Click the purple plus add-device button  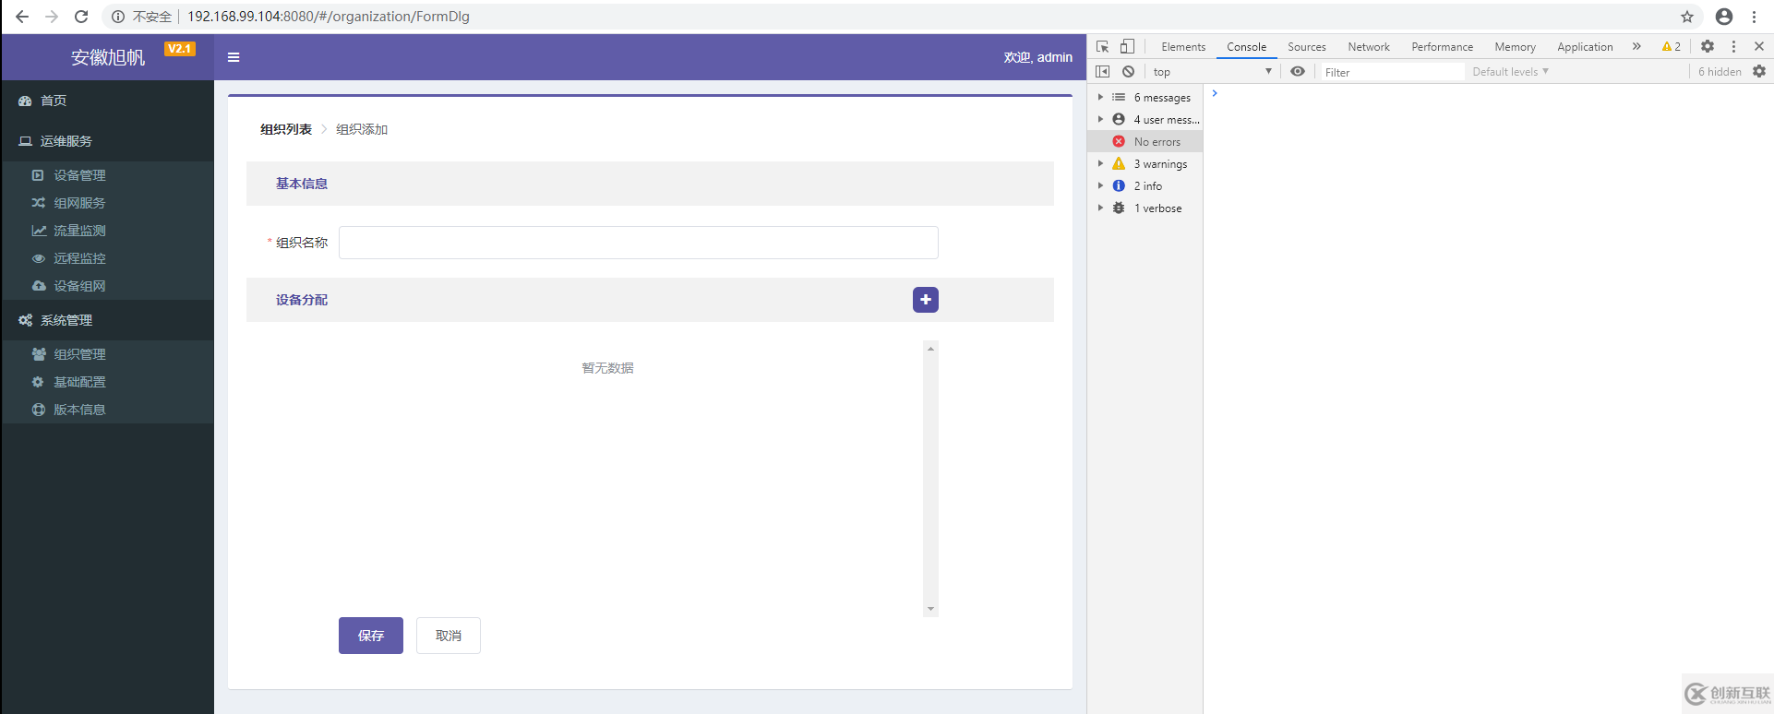tap(926, 300)
